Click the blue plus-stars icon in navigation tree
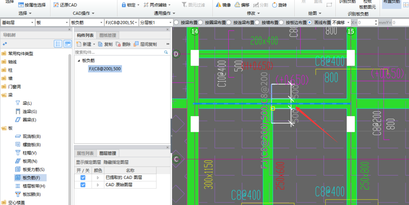 5,44
